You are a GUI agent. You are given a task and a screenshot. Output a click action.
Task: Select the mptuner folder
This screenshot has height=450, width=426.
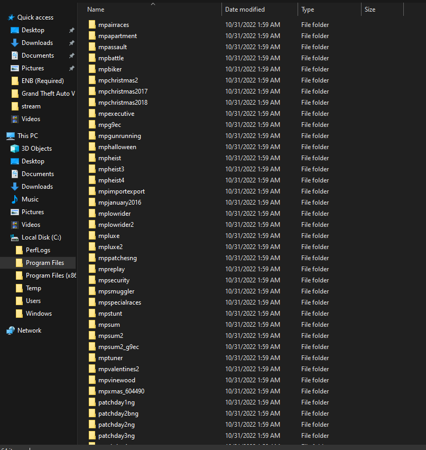110,358
